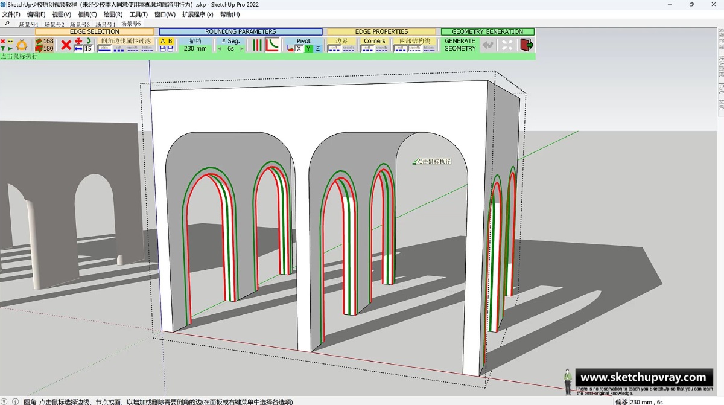
Task: Toggle soft under 内部结构线
Action: click(x=401, y=48)
